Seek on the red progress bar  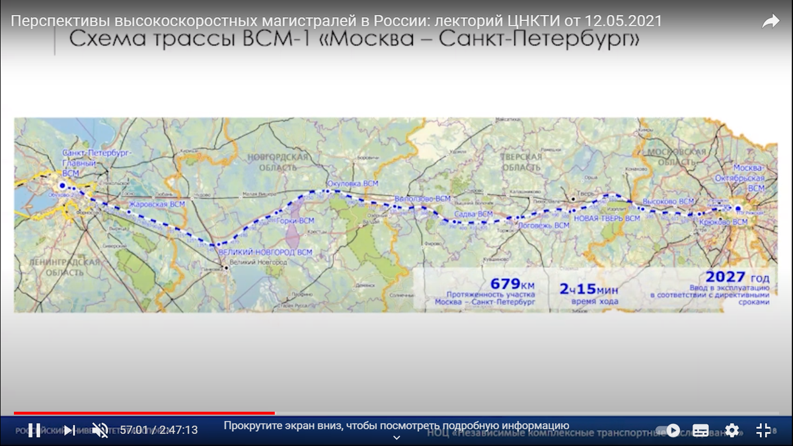tap(397, 413)
